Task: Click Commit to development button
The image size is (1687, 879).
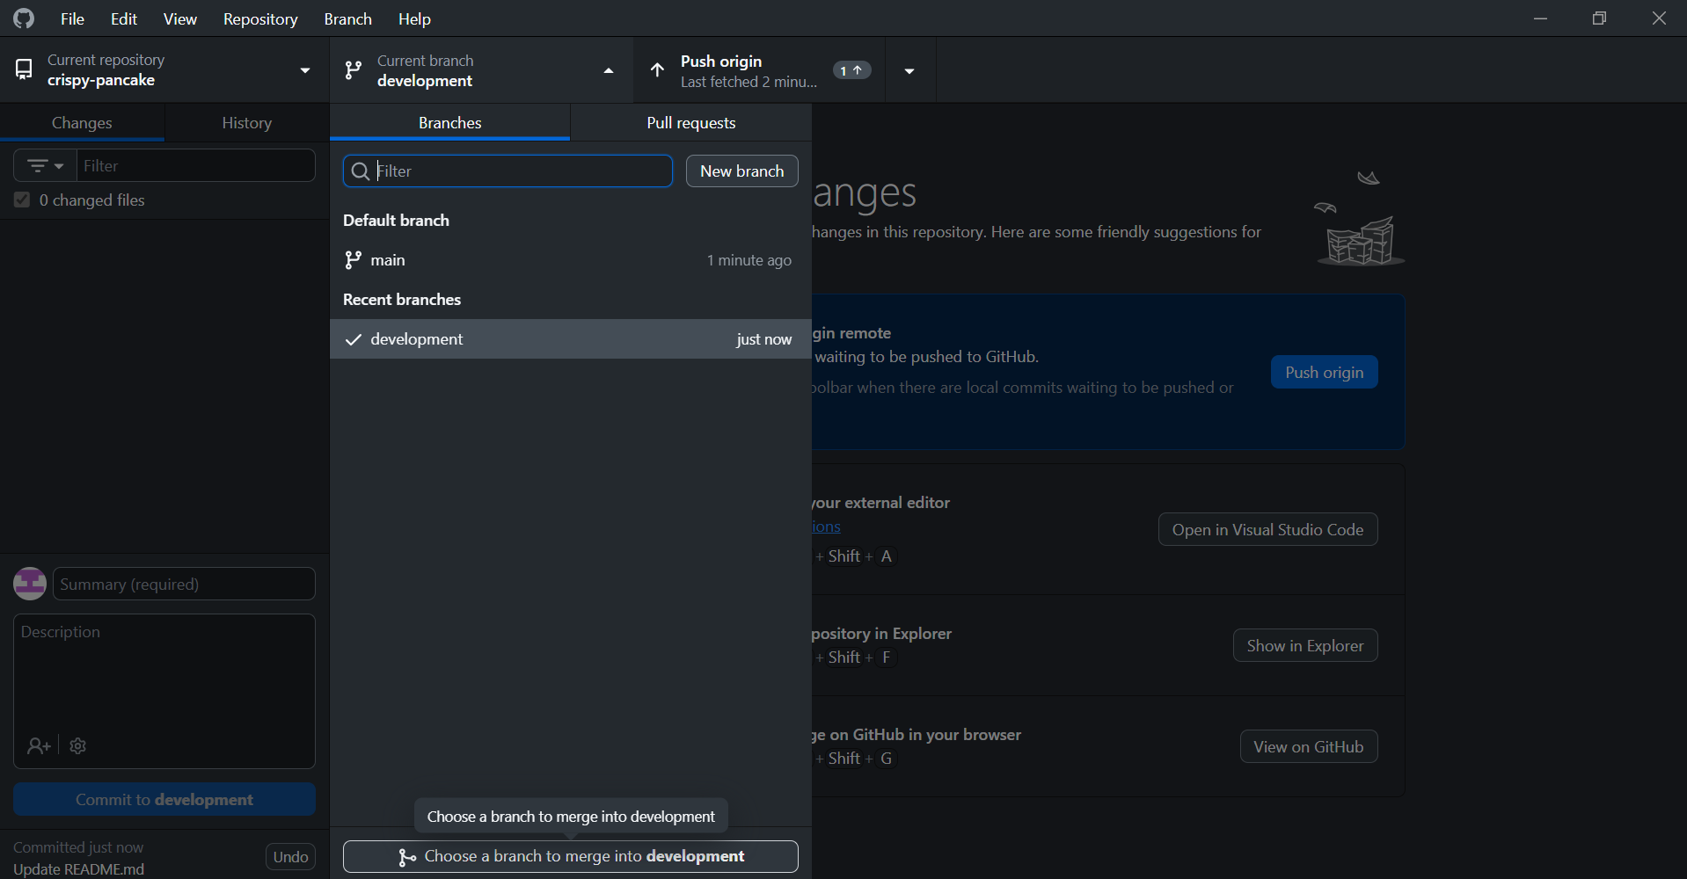Action: tap(164, 799)
